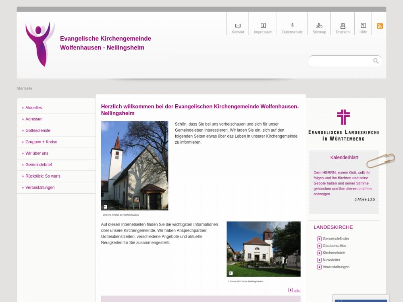
Task: Enlarge the Nellingsheim church image via plus icon
Action: (x=231, y=273)
